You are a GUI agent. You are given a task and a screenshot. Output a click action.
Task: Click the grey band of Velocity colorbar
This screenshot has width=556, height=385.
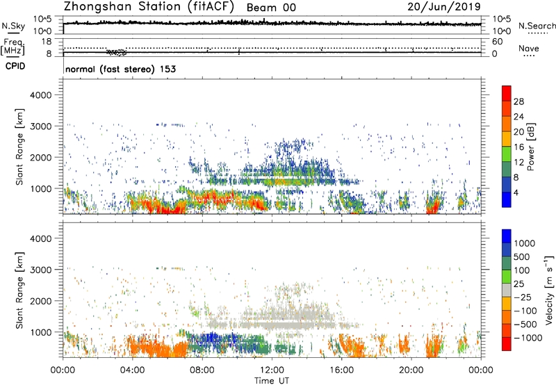507,290
